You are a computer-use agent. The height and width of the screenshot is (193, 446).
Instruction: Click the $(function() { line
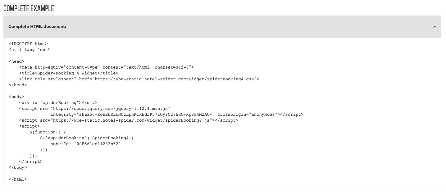(48, 132)
